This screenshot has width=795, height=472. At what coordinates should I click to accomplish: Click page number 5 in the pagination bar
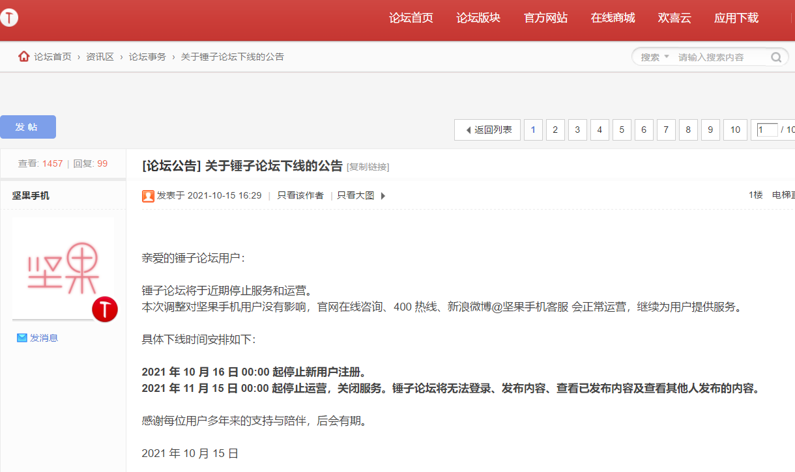click(622, 130)
